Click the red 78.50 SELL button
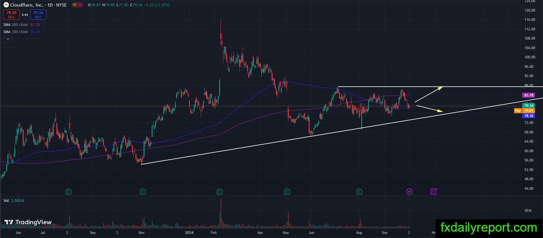 click(x=12, y=15)
